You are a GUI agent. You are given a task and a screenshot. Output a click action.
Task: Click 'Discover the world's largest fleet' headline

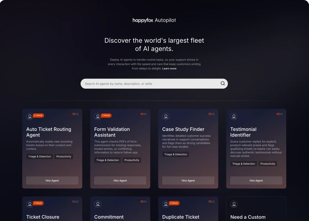pyautogui.click(x=154, y=44)
